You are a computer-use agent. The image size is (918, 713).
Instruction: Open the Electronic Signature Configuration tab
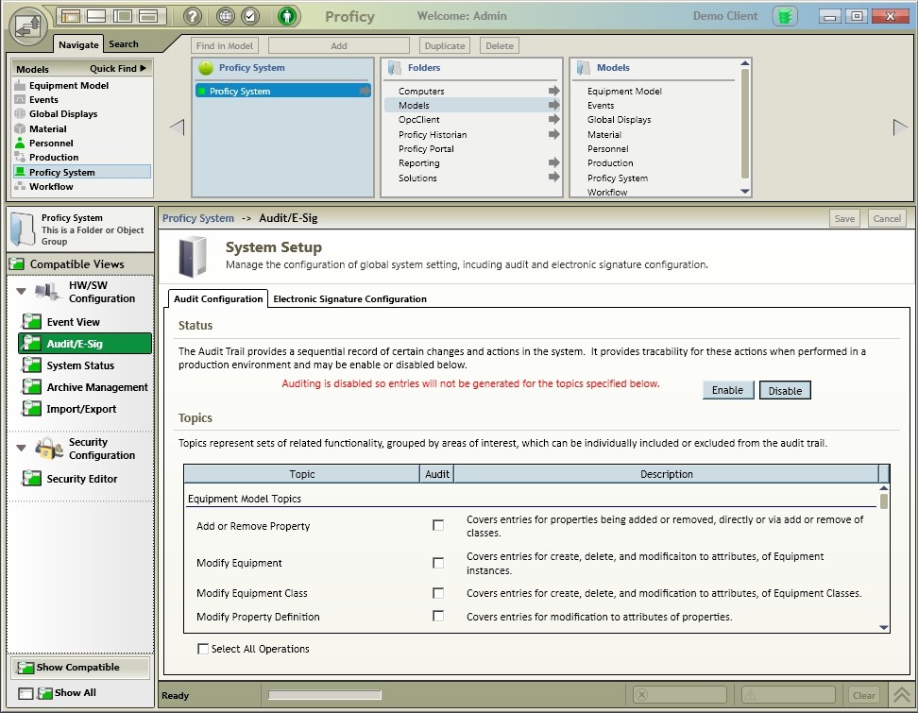[349, 298]
